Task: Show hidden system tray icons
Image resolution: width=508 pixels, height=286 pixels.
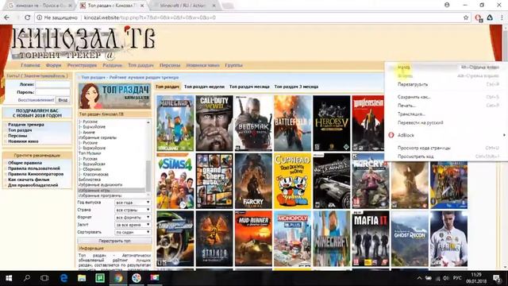Action: pyautogui.click(x=419, y=278)
